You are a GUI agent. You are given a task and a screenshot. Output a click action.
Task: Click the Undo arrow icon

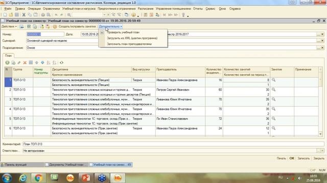[56, 15]
